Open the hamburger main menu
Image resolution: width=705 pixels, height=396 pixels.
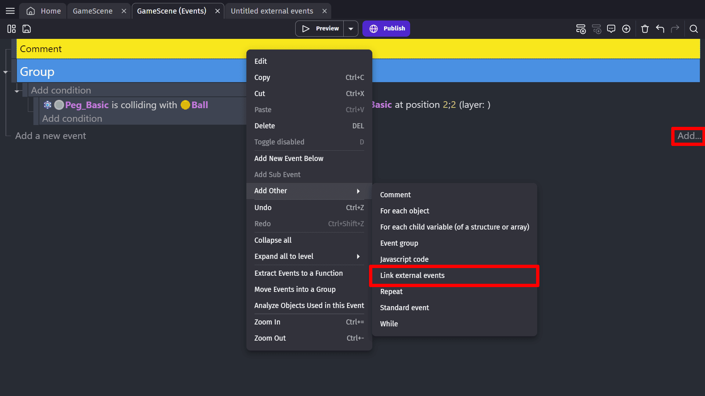point(10,11)
